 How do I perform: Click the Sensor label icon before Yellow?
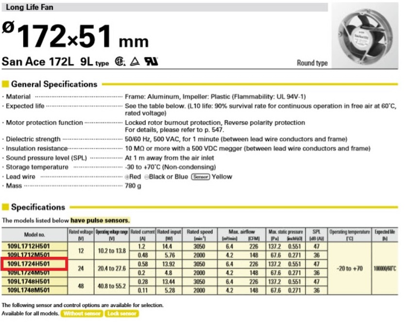pyautogui.click(x=201, y=177)
